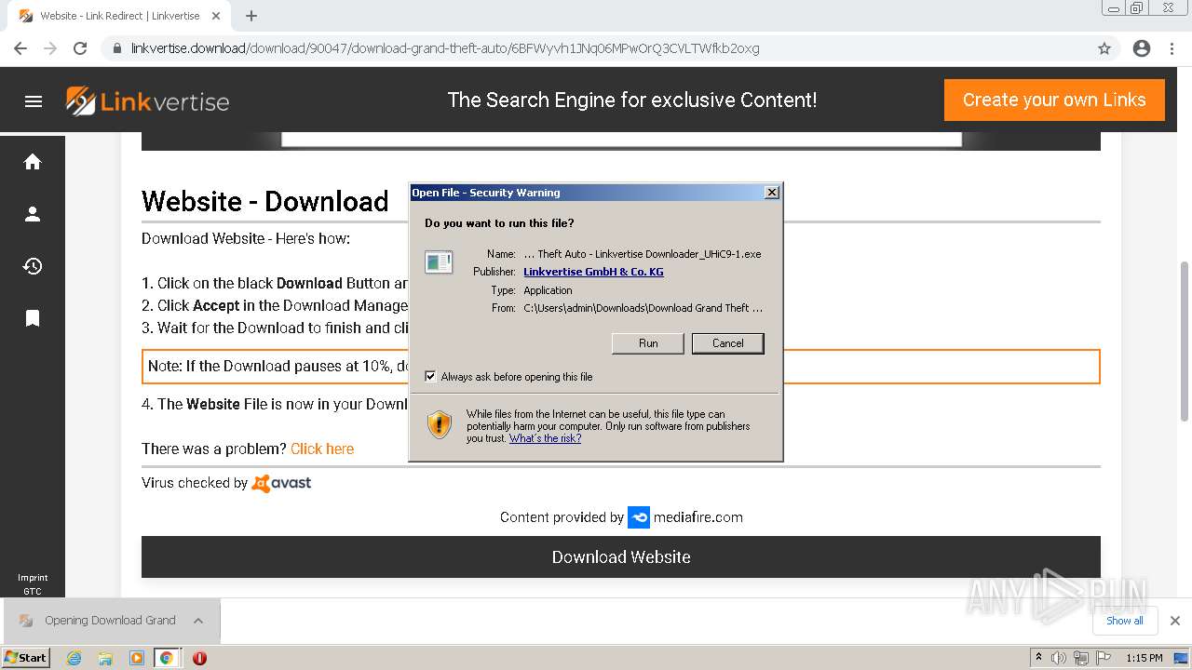Open the Linkvertise hamburger menu

click(34, 101)
